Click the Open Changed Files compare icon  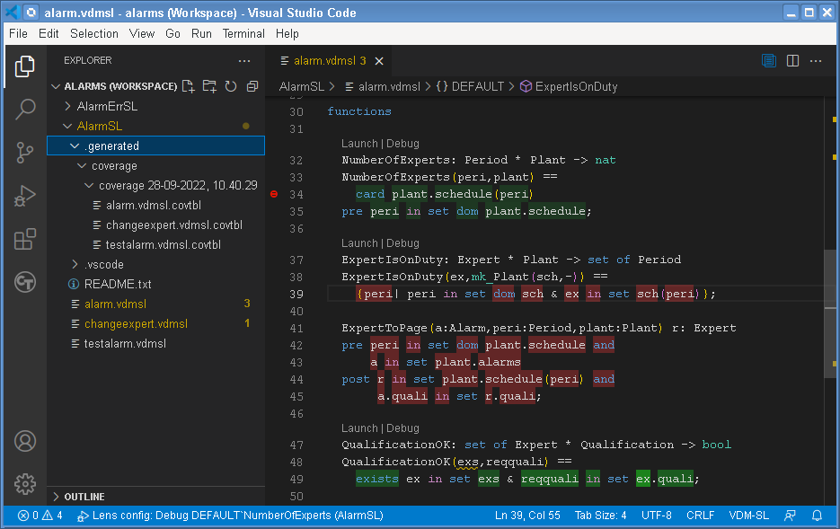tap(768, 60)
